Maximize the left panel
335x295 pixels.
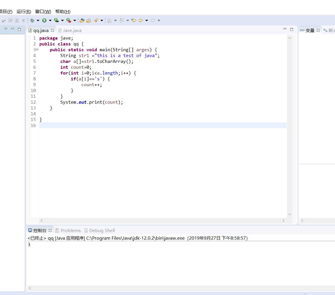[x=19, y=29]
